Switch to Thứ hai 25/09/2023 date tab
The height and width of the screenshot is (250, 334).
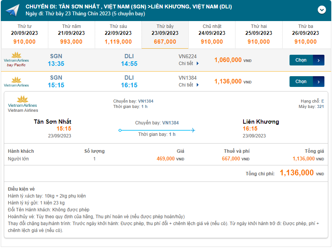(x=259, y=34)
